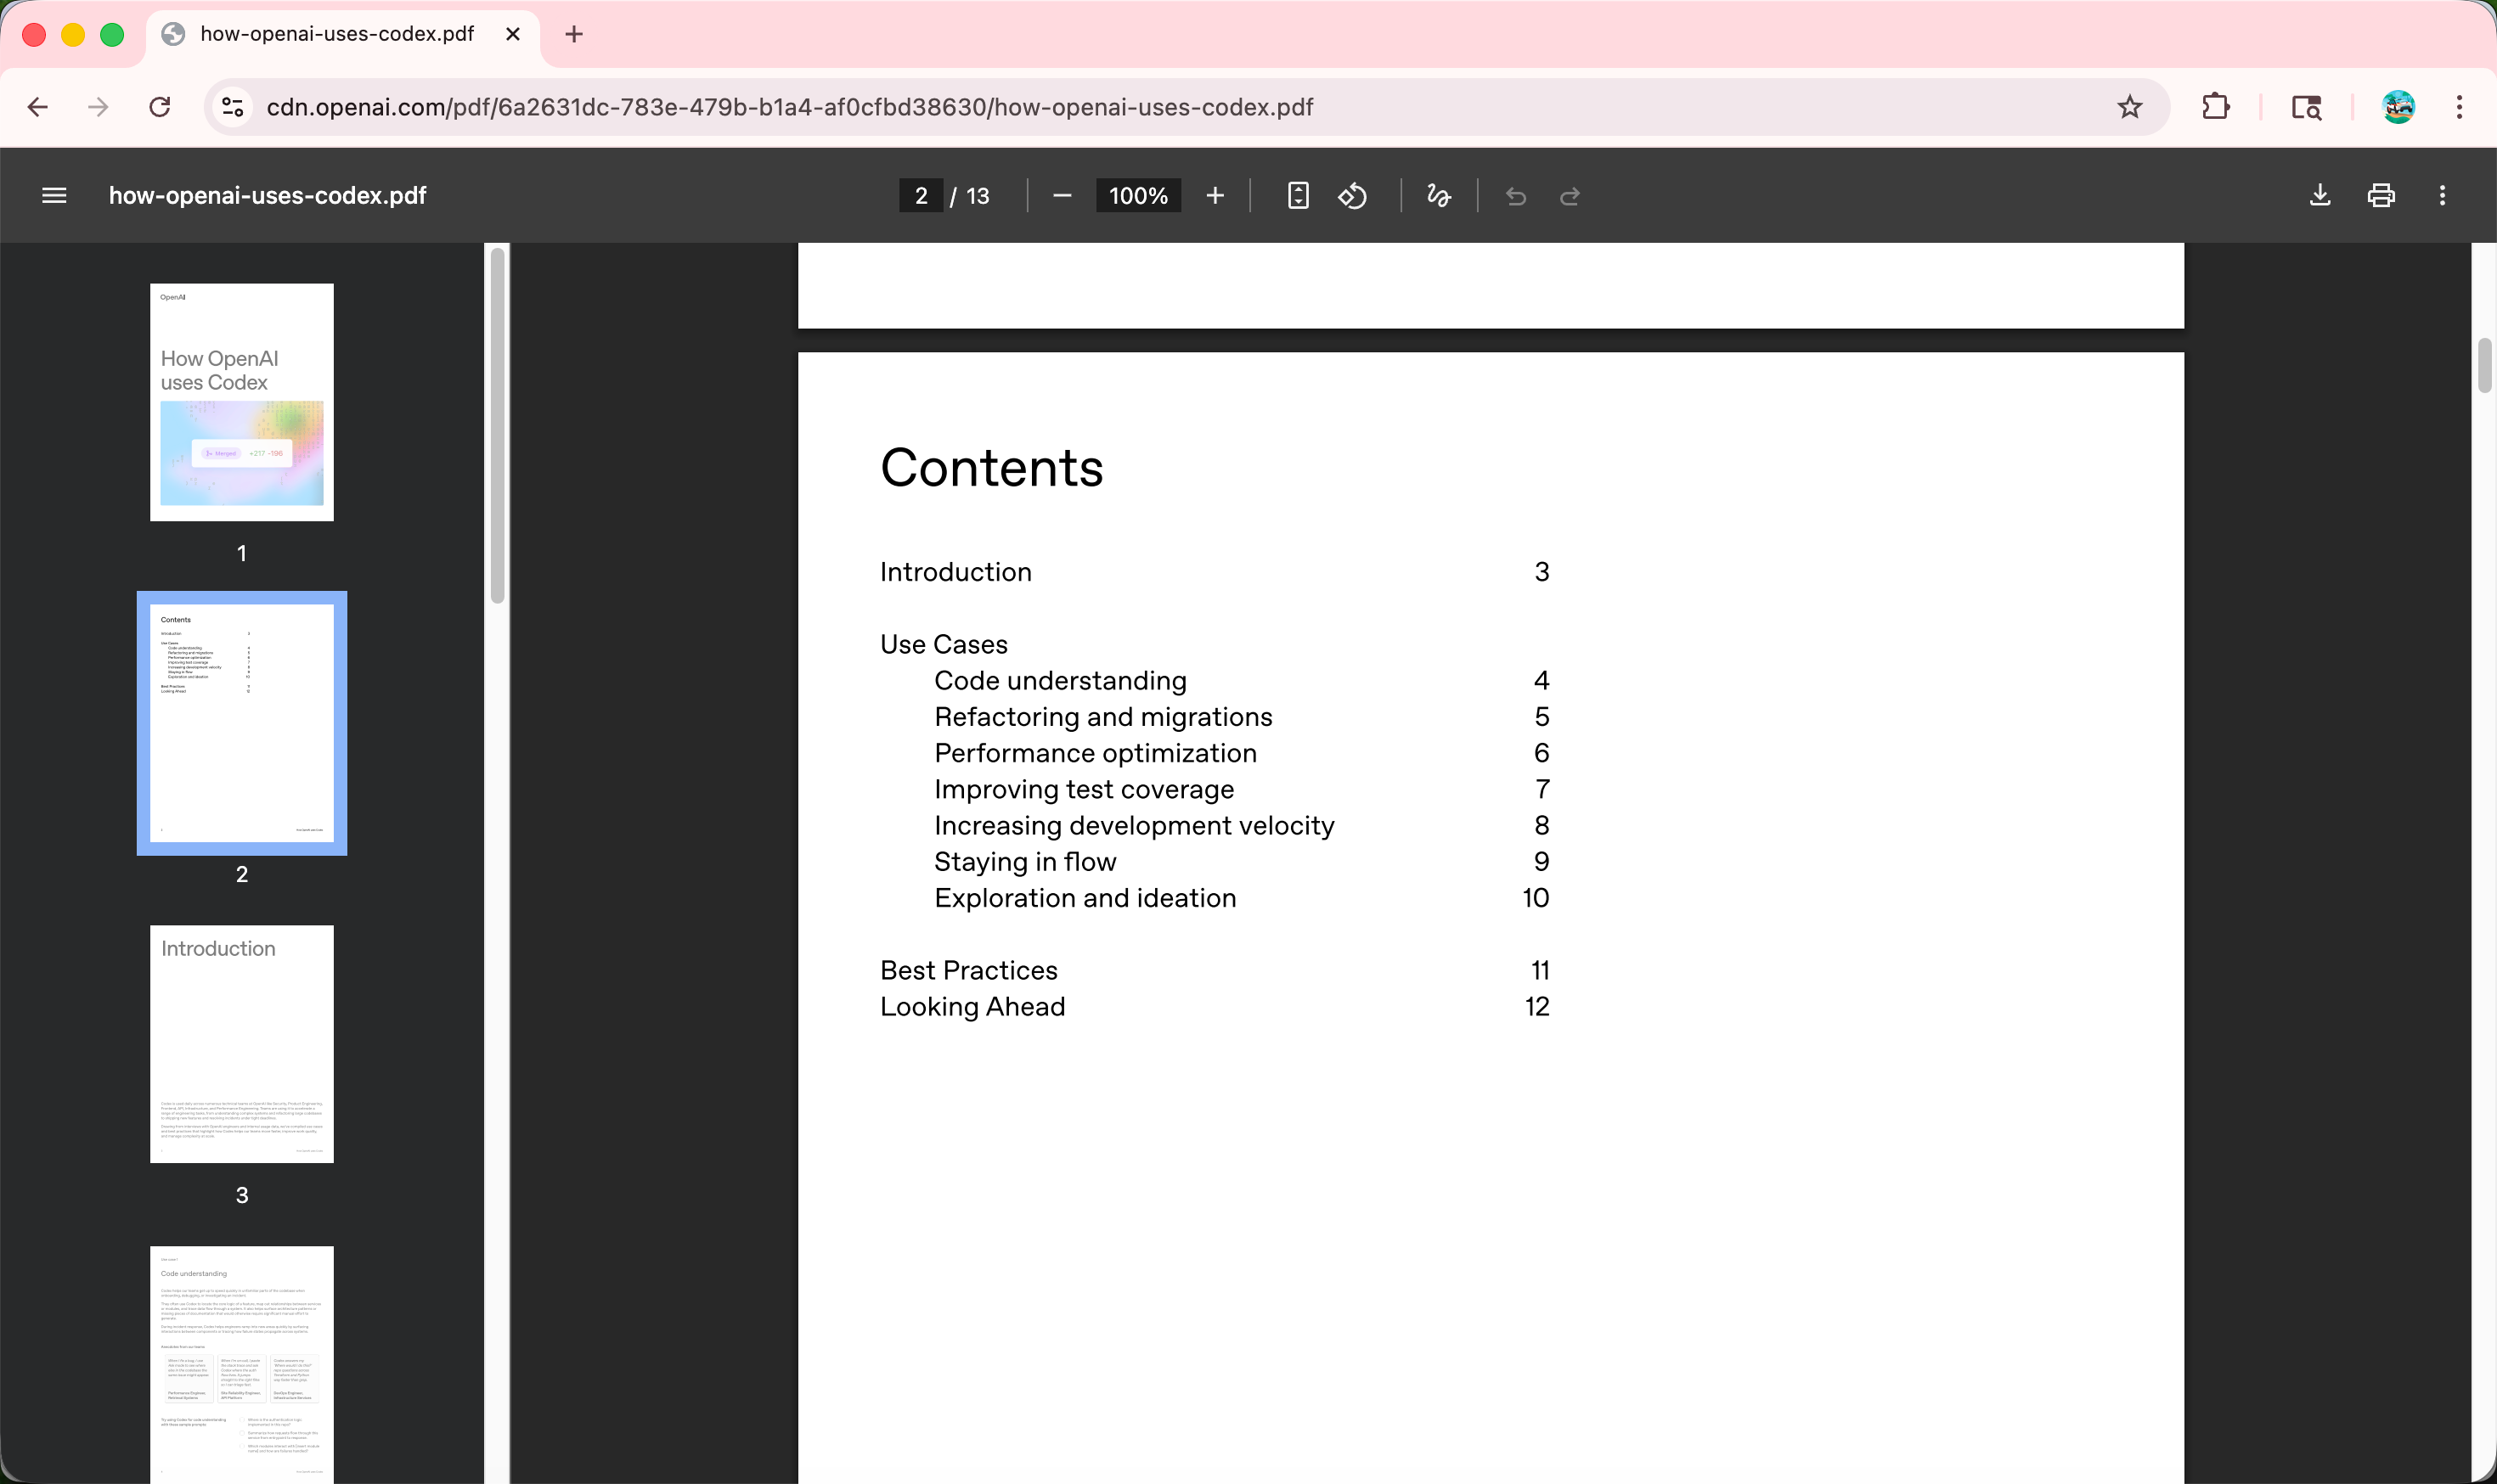Rotate the document counterclockwise
Screen dimensions: 2497x1484
1352,196
